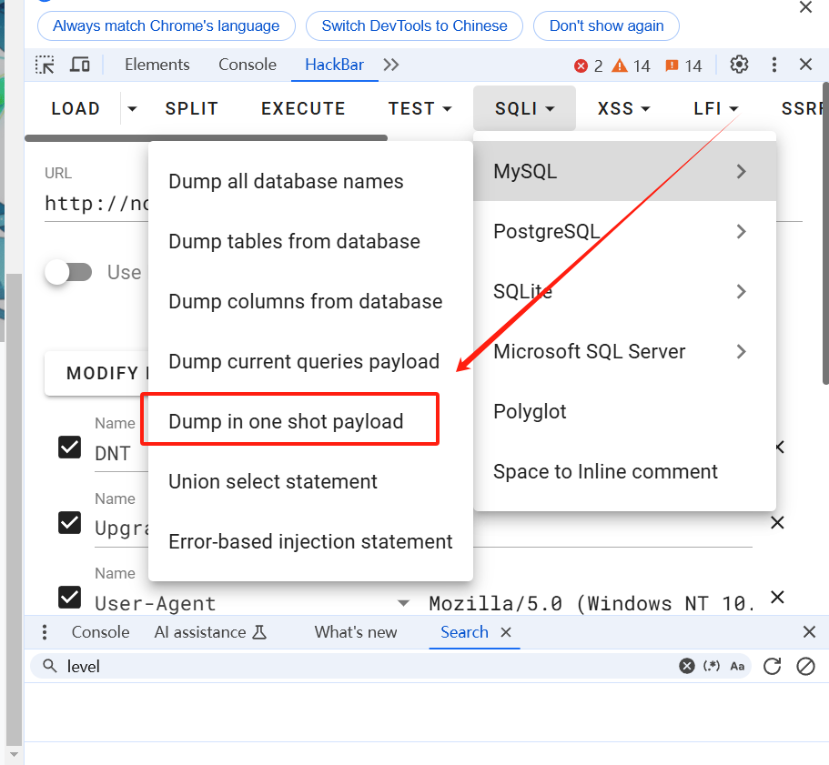Click the red errors count icon
Screen dimensions: 829x765
pyautogui.click(x=581, y=66)
